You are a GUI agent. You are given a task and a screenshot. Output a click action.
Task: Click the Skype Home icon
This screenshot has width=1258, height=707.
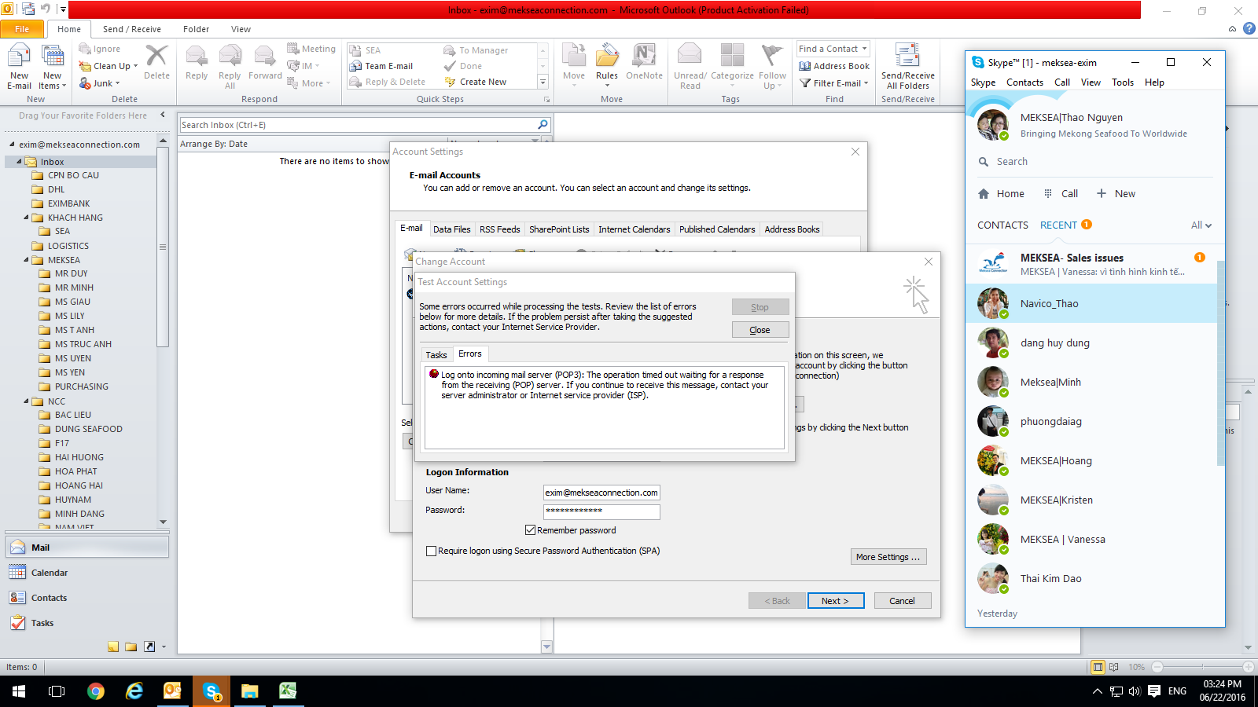tap(984, 193)
